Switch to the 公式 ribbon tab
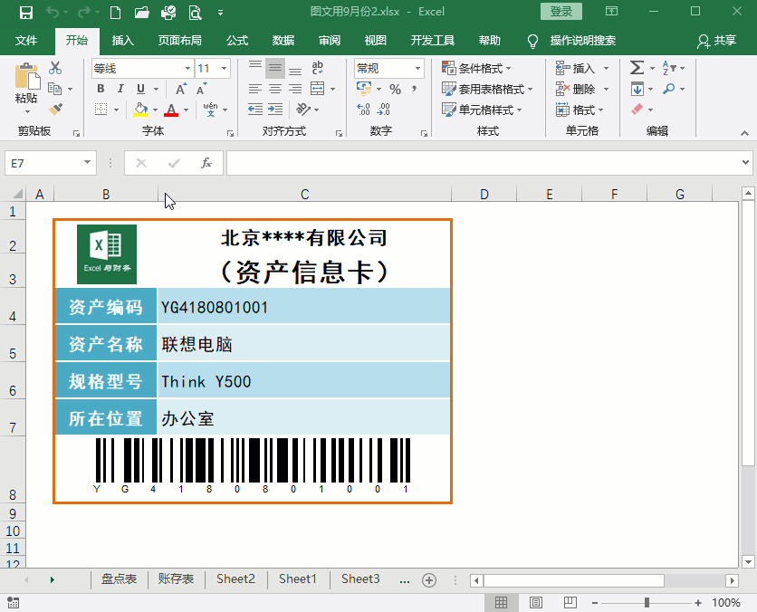The width and height of the screenshot is (757, 612). (237, 41)
